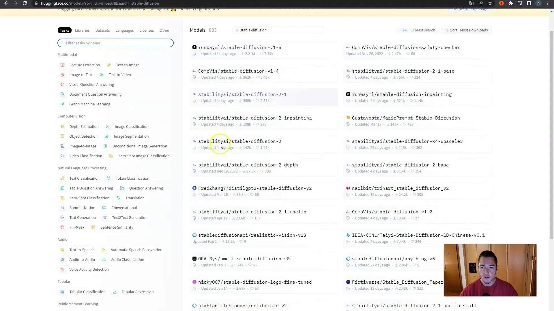Open the Sort: Most Downloads dropdown
Screen dimensions: 554x311
pos(466,30)
